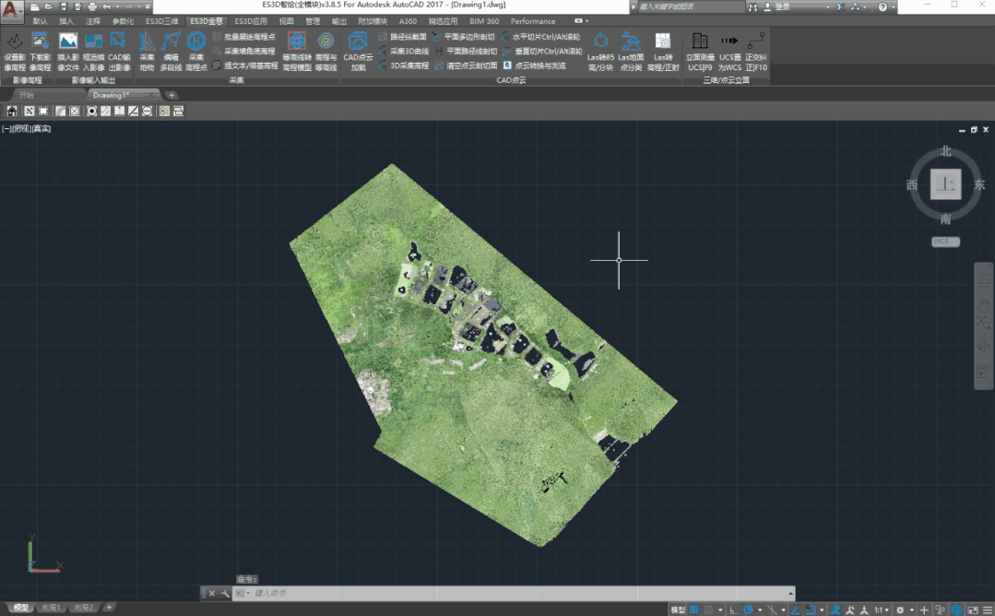Open annotation scale 1:1 dropdown
This screenshot has width=995, height=616.
coord(880,610)
